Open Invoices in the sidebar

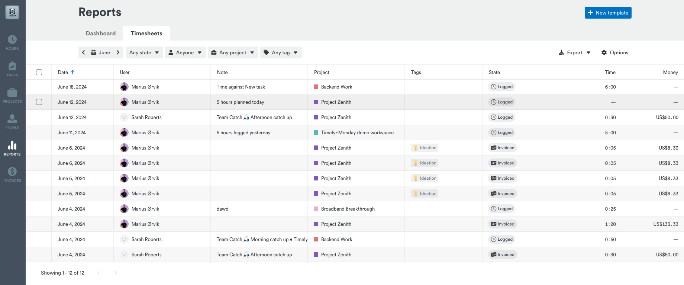click(12, 175)
